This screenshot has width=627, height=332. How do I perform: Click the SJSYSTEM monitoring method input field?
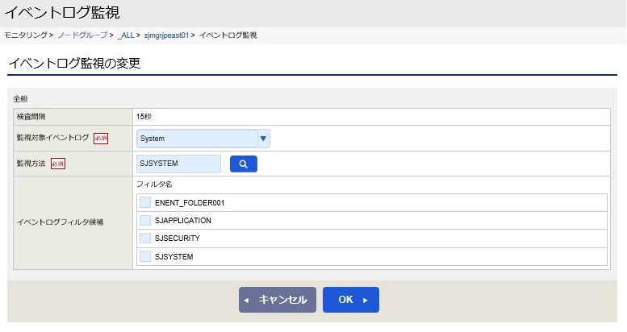click(178, 164)
